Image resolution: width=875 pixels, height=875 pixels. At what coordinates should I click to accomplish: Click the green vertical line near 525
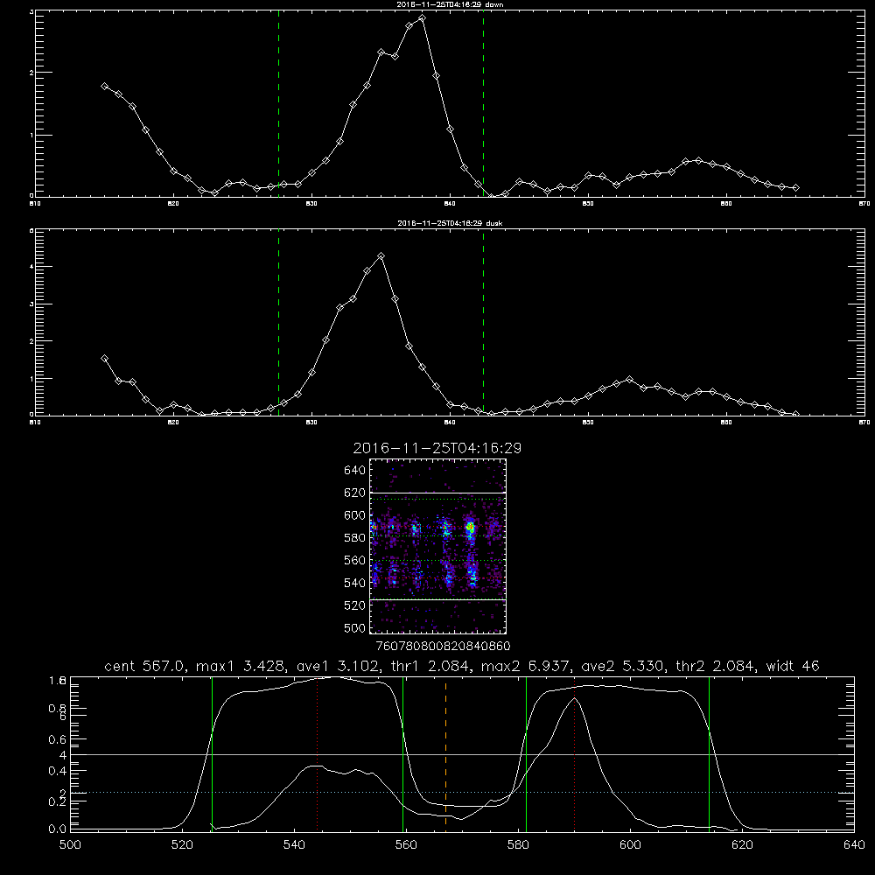tap(212, 753)
